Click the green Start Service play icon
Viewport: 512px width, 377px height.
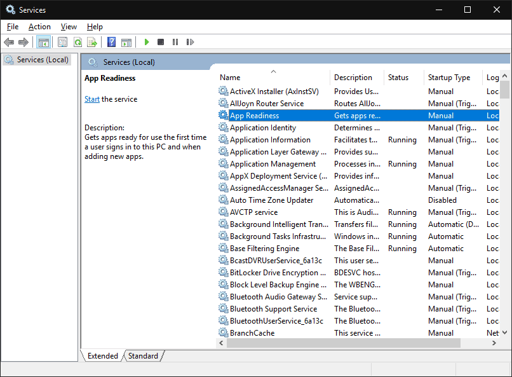[147, 42]
